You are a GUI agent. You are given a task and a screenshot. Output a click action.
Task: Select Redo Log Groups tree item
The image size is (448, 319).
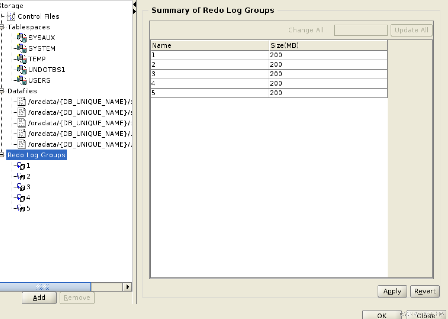(36, 155)
